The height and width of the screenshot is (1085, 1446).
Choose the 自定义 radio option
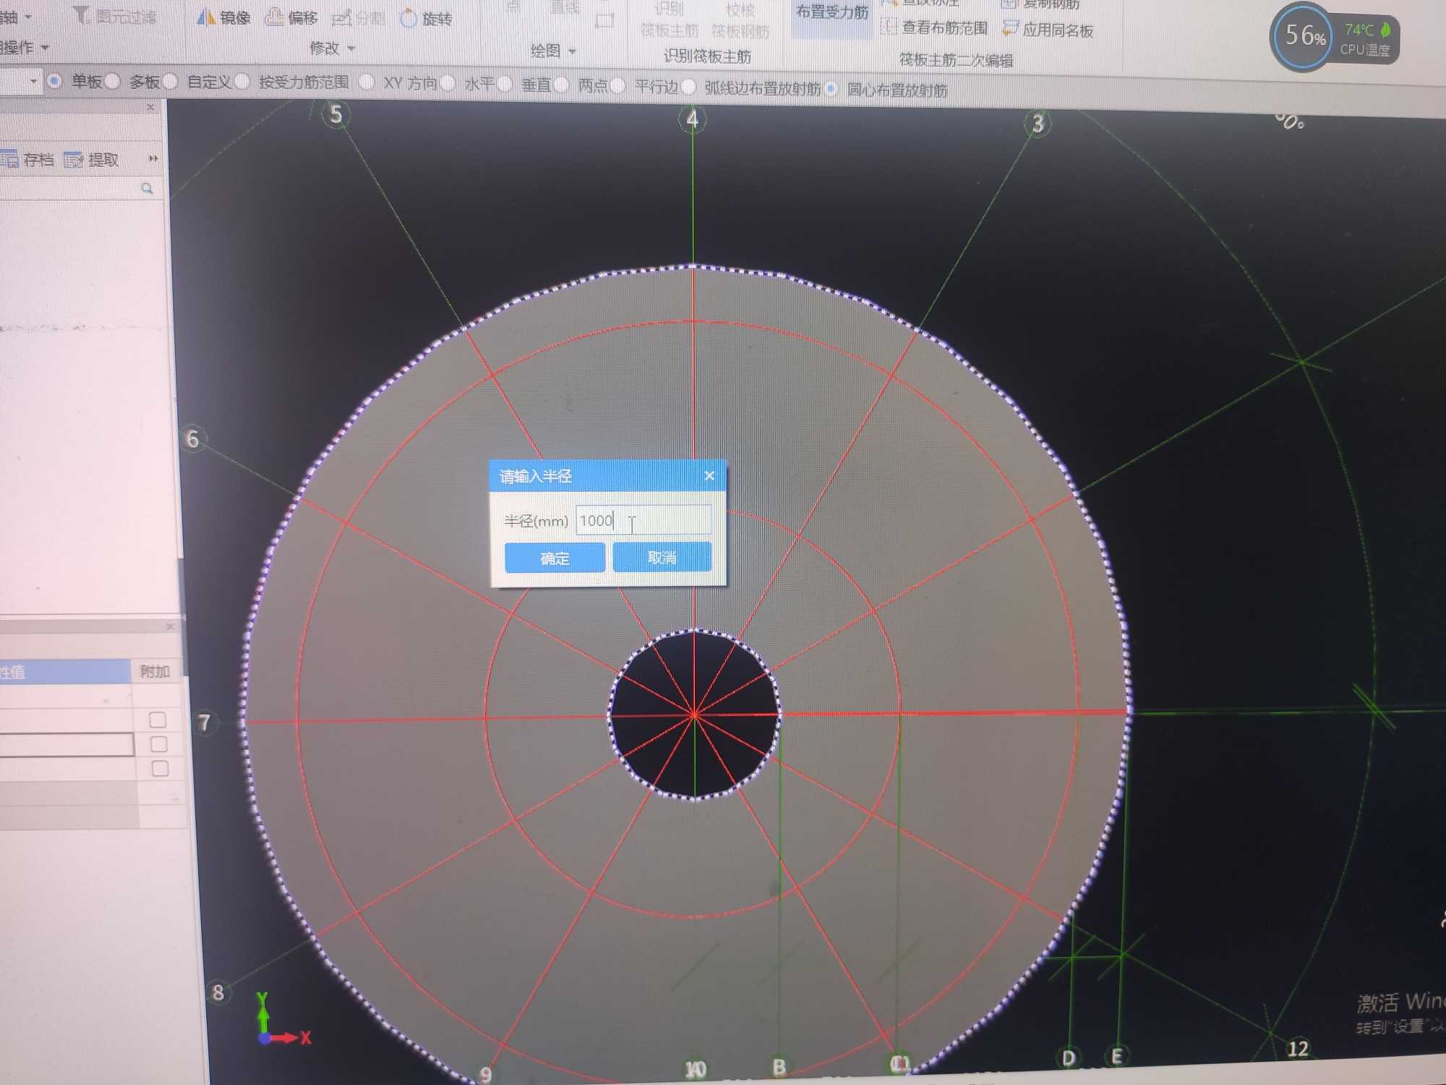coord(171,82)
